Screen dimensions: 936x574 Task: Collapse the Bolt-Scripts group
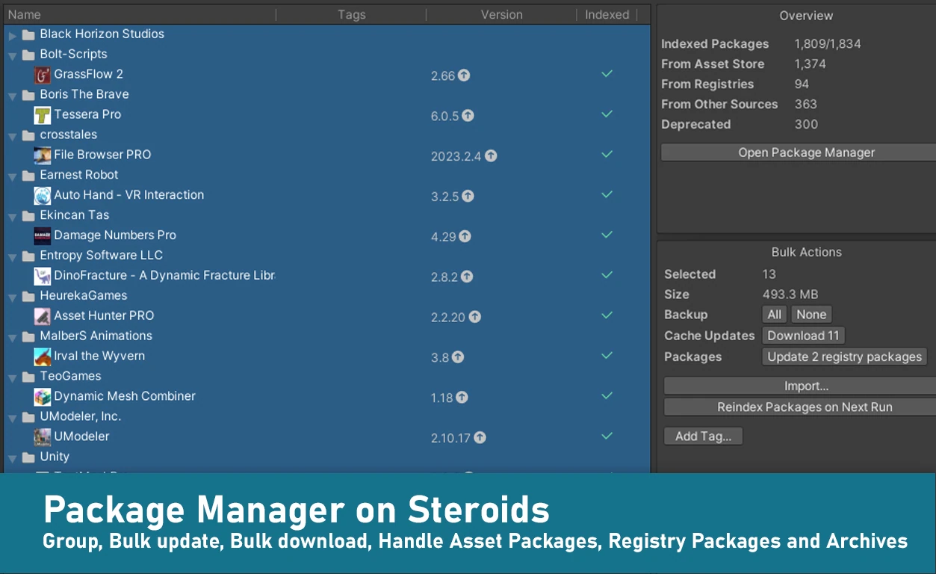point(13,55)
